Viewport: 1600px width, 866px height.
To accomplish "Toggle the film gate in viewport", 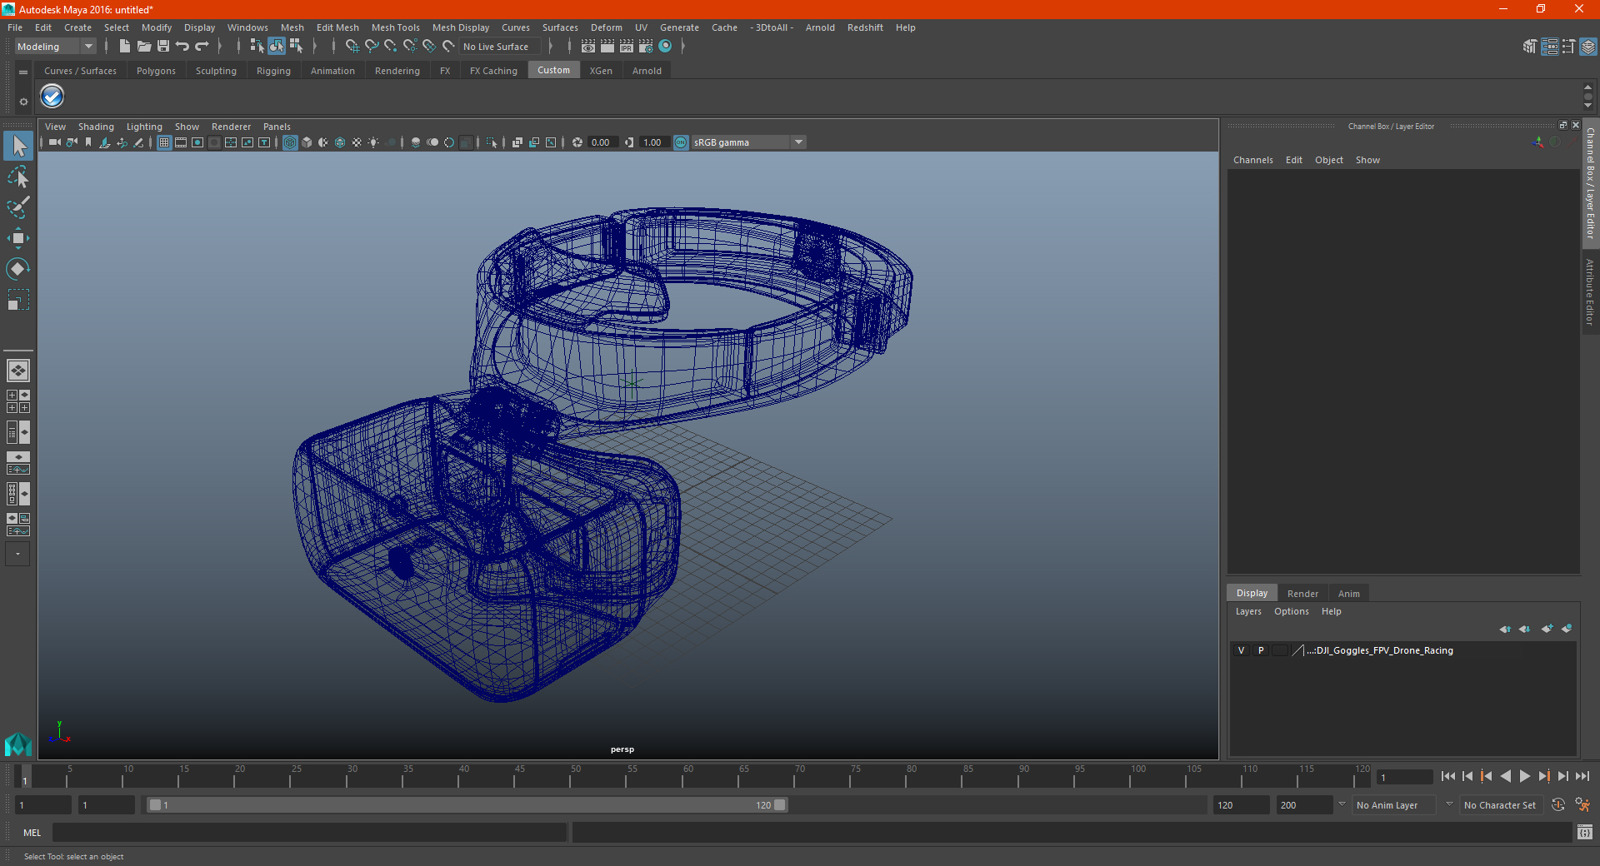I will click(x=181, y=142).
